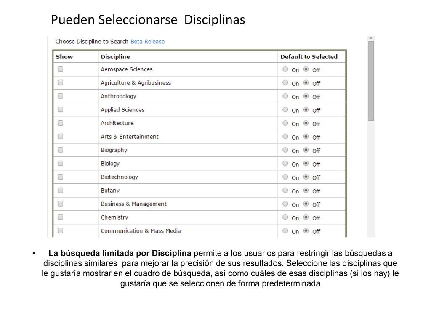Check the Show box for Botany
431x323 pixels.
click(x=61, y=191)
